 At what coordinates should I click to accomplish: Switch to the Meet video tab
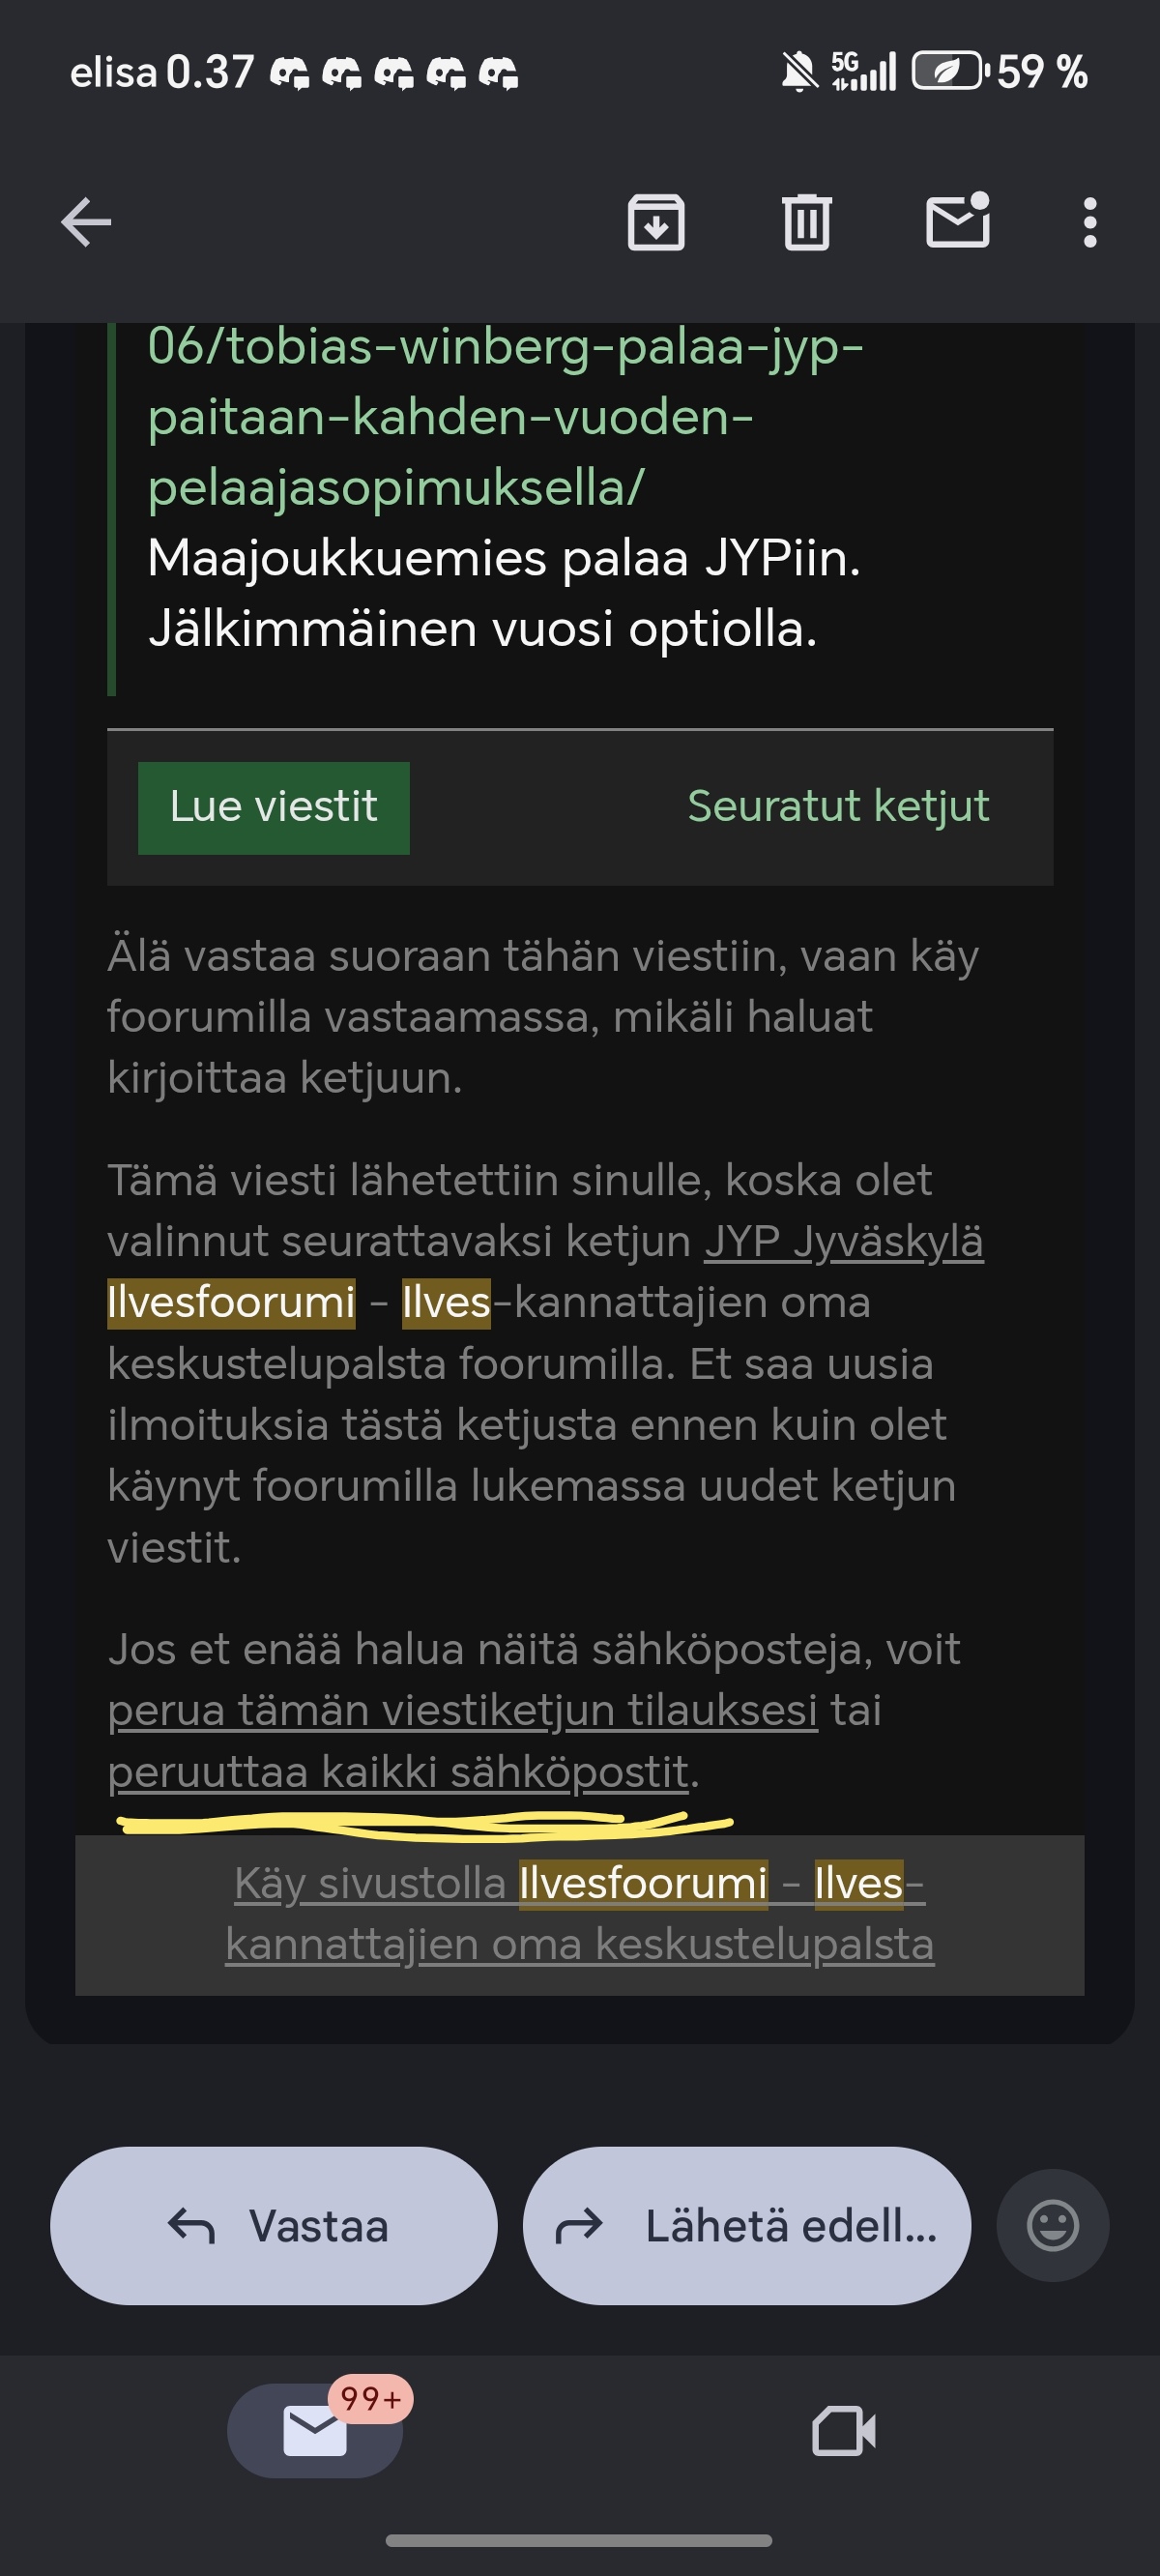tap(844, 2431)
